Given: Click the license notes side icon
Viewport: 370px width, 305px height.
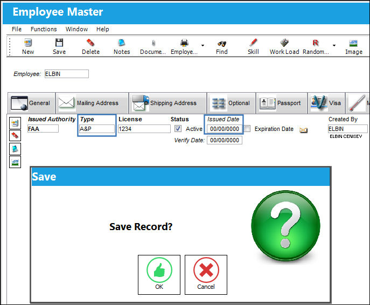Looking at the screenshot, I should tap(15, 149).
